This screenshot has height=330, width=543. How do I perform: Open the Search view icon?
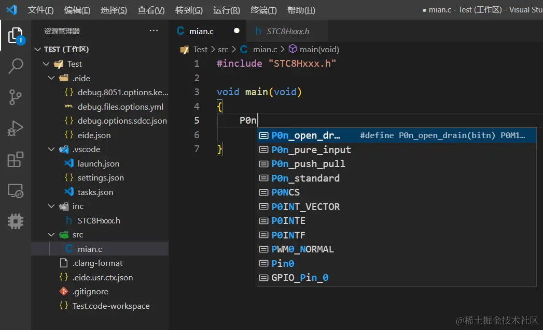tap(16, 66)
